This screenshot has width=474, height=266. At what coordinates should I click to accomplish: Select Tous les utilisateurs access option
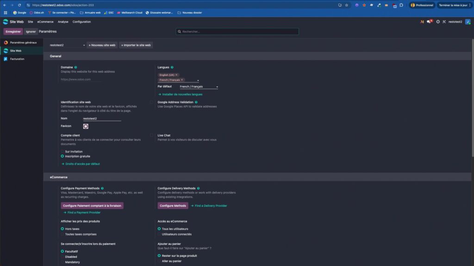point(159,229)
